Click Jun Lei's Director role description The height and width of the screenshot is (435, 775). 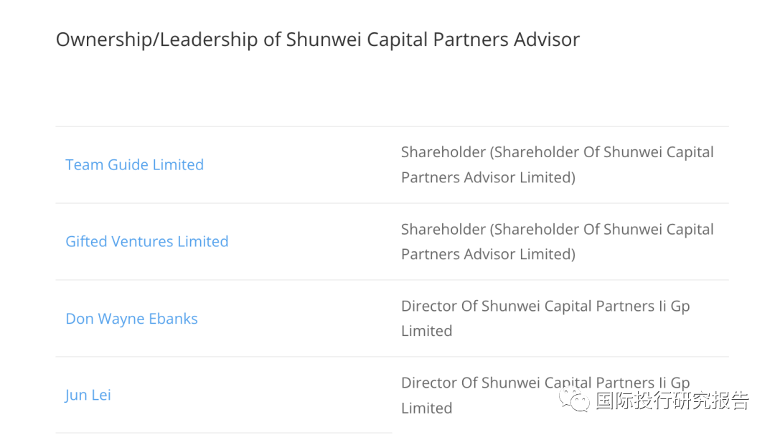545,395
